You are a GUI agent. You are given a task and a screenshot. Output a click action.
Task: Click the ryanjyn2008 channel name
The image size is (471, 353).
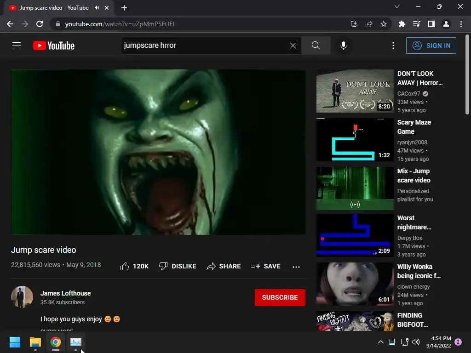tap(412, 142)
